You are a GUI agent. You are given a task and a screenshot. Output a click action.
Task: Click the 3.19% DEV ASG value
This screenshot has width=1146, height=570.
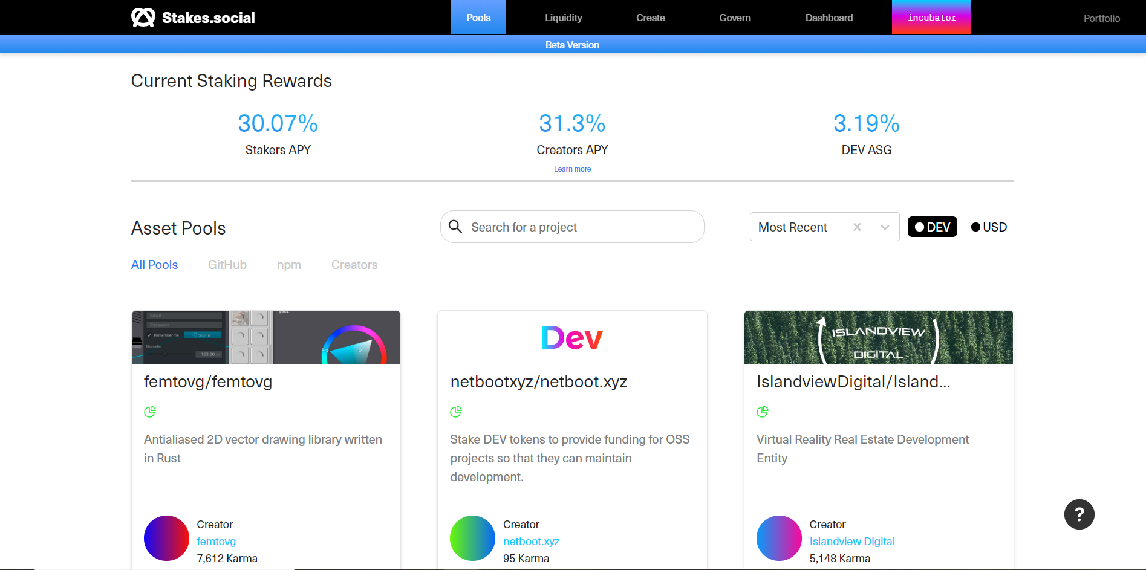point(867,123)
